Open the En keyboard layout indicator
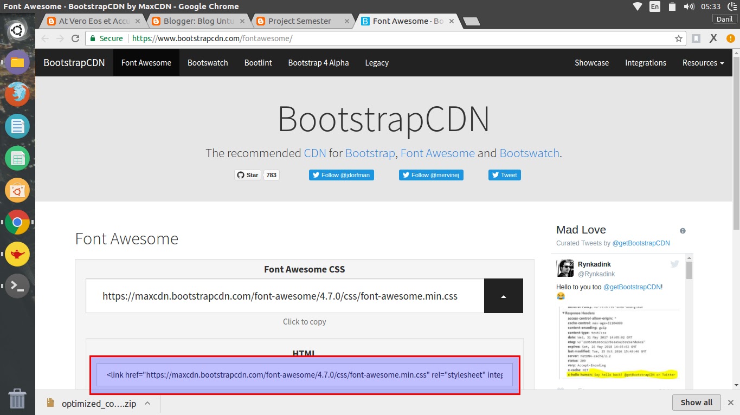Image resolution: width=740 pixels, height=415 pixels. pos(655,7)
